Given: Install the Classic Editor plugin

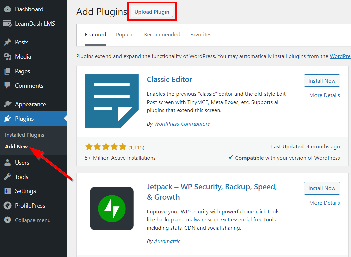Looking at the screenshot, I should coord(322,81).
